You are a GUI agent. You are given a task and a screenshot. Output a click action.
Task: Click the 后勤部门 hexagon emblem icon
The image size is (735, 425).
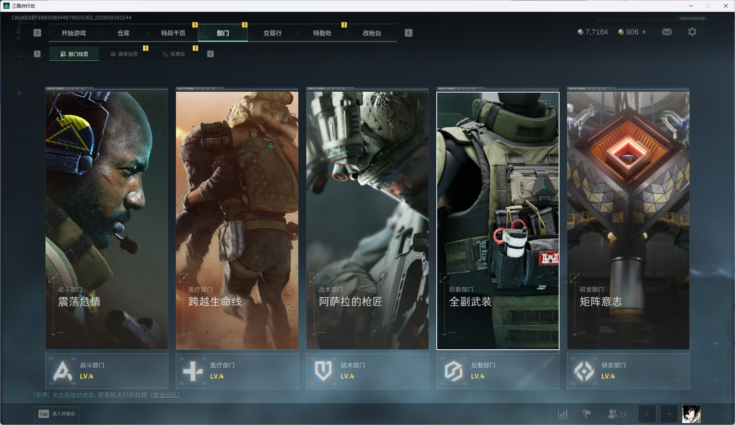click(x=454, y=371)
